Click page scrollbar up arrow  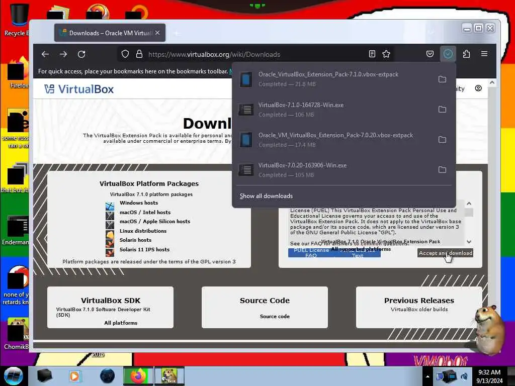[492, 83]
